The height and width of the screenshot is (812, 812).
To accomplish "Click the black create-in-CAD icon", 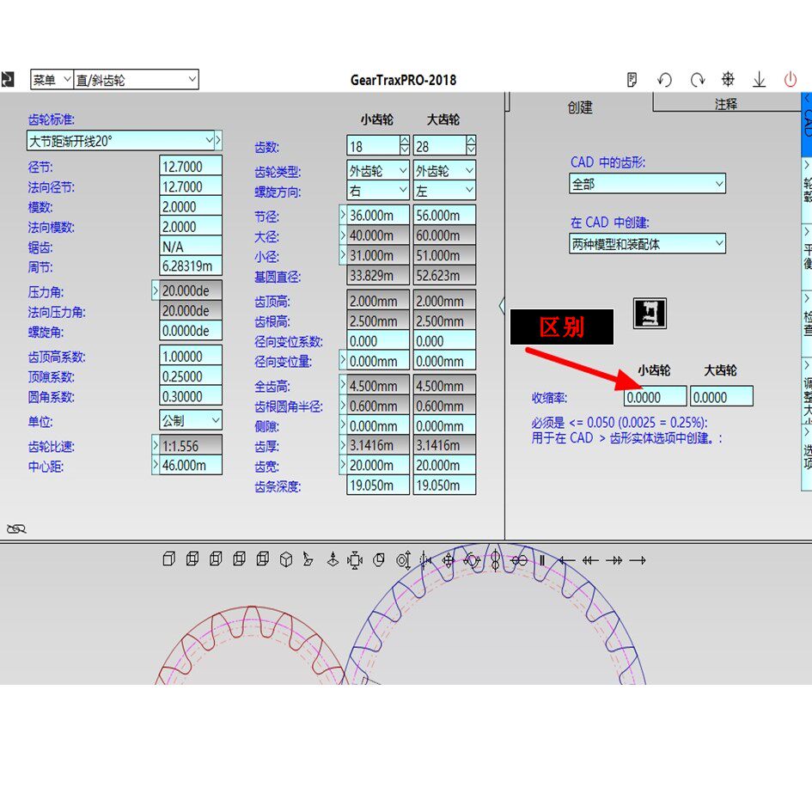I will pyautogui.click(x=650, y=314).
